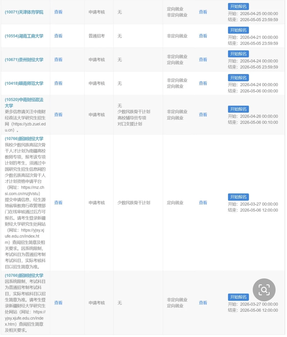
Task: Click 开始报名 ending 2026-05-06 12:00:00 in 少数民族骨干计划 row
Action: coord(238,197)
